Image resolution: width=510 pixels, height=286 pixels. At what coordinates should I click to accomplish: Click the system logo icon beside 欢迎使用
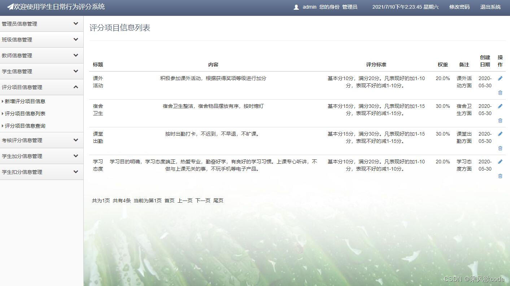click(10, 7)
